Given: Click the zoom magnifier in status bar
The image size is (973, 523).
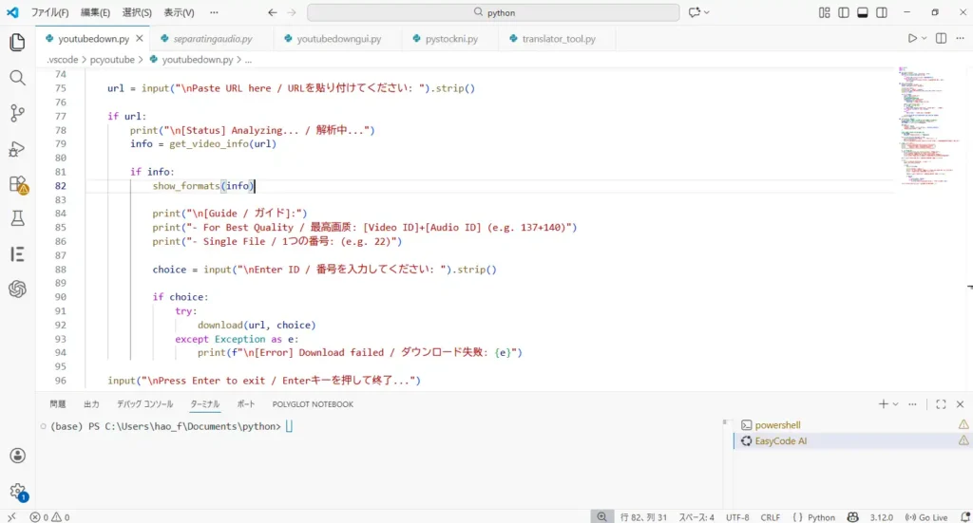Looking at the screenshot, I should tap(601, 516).
